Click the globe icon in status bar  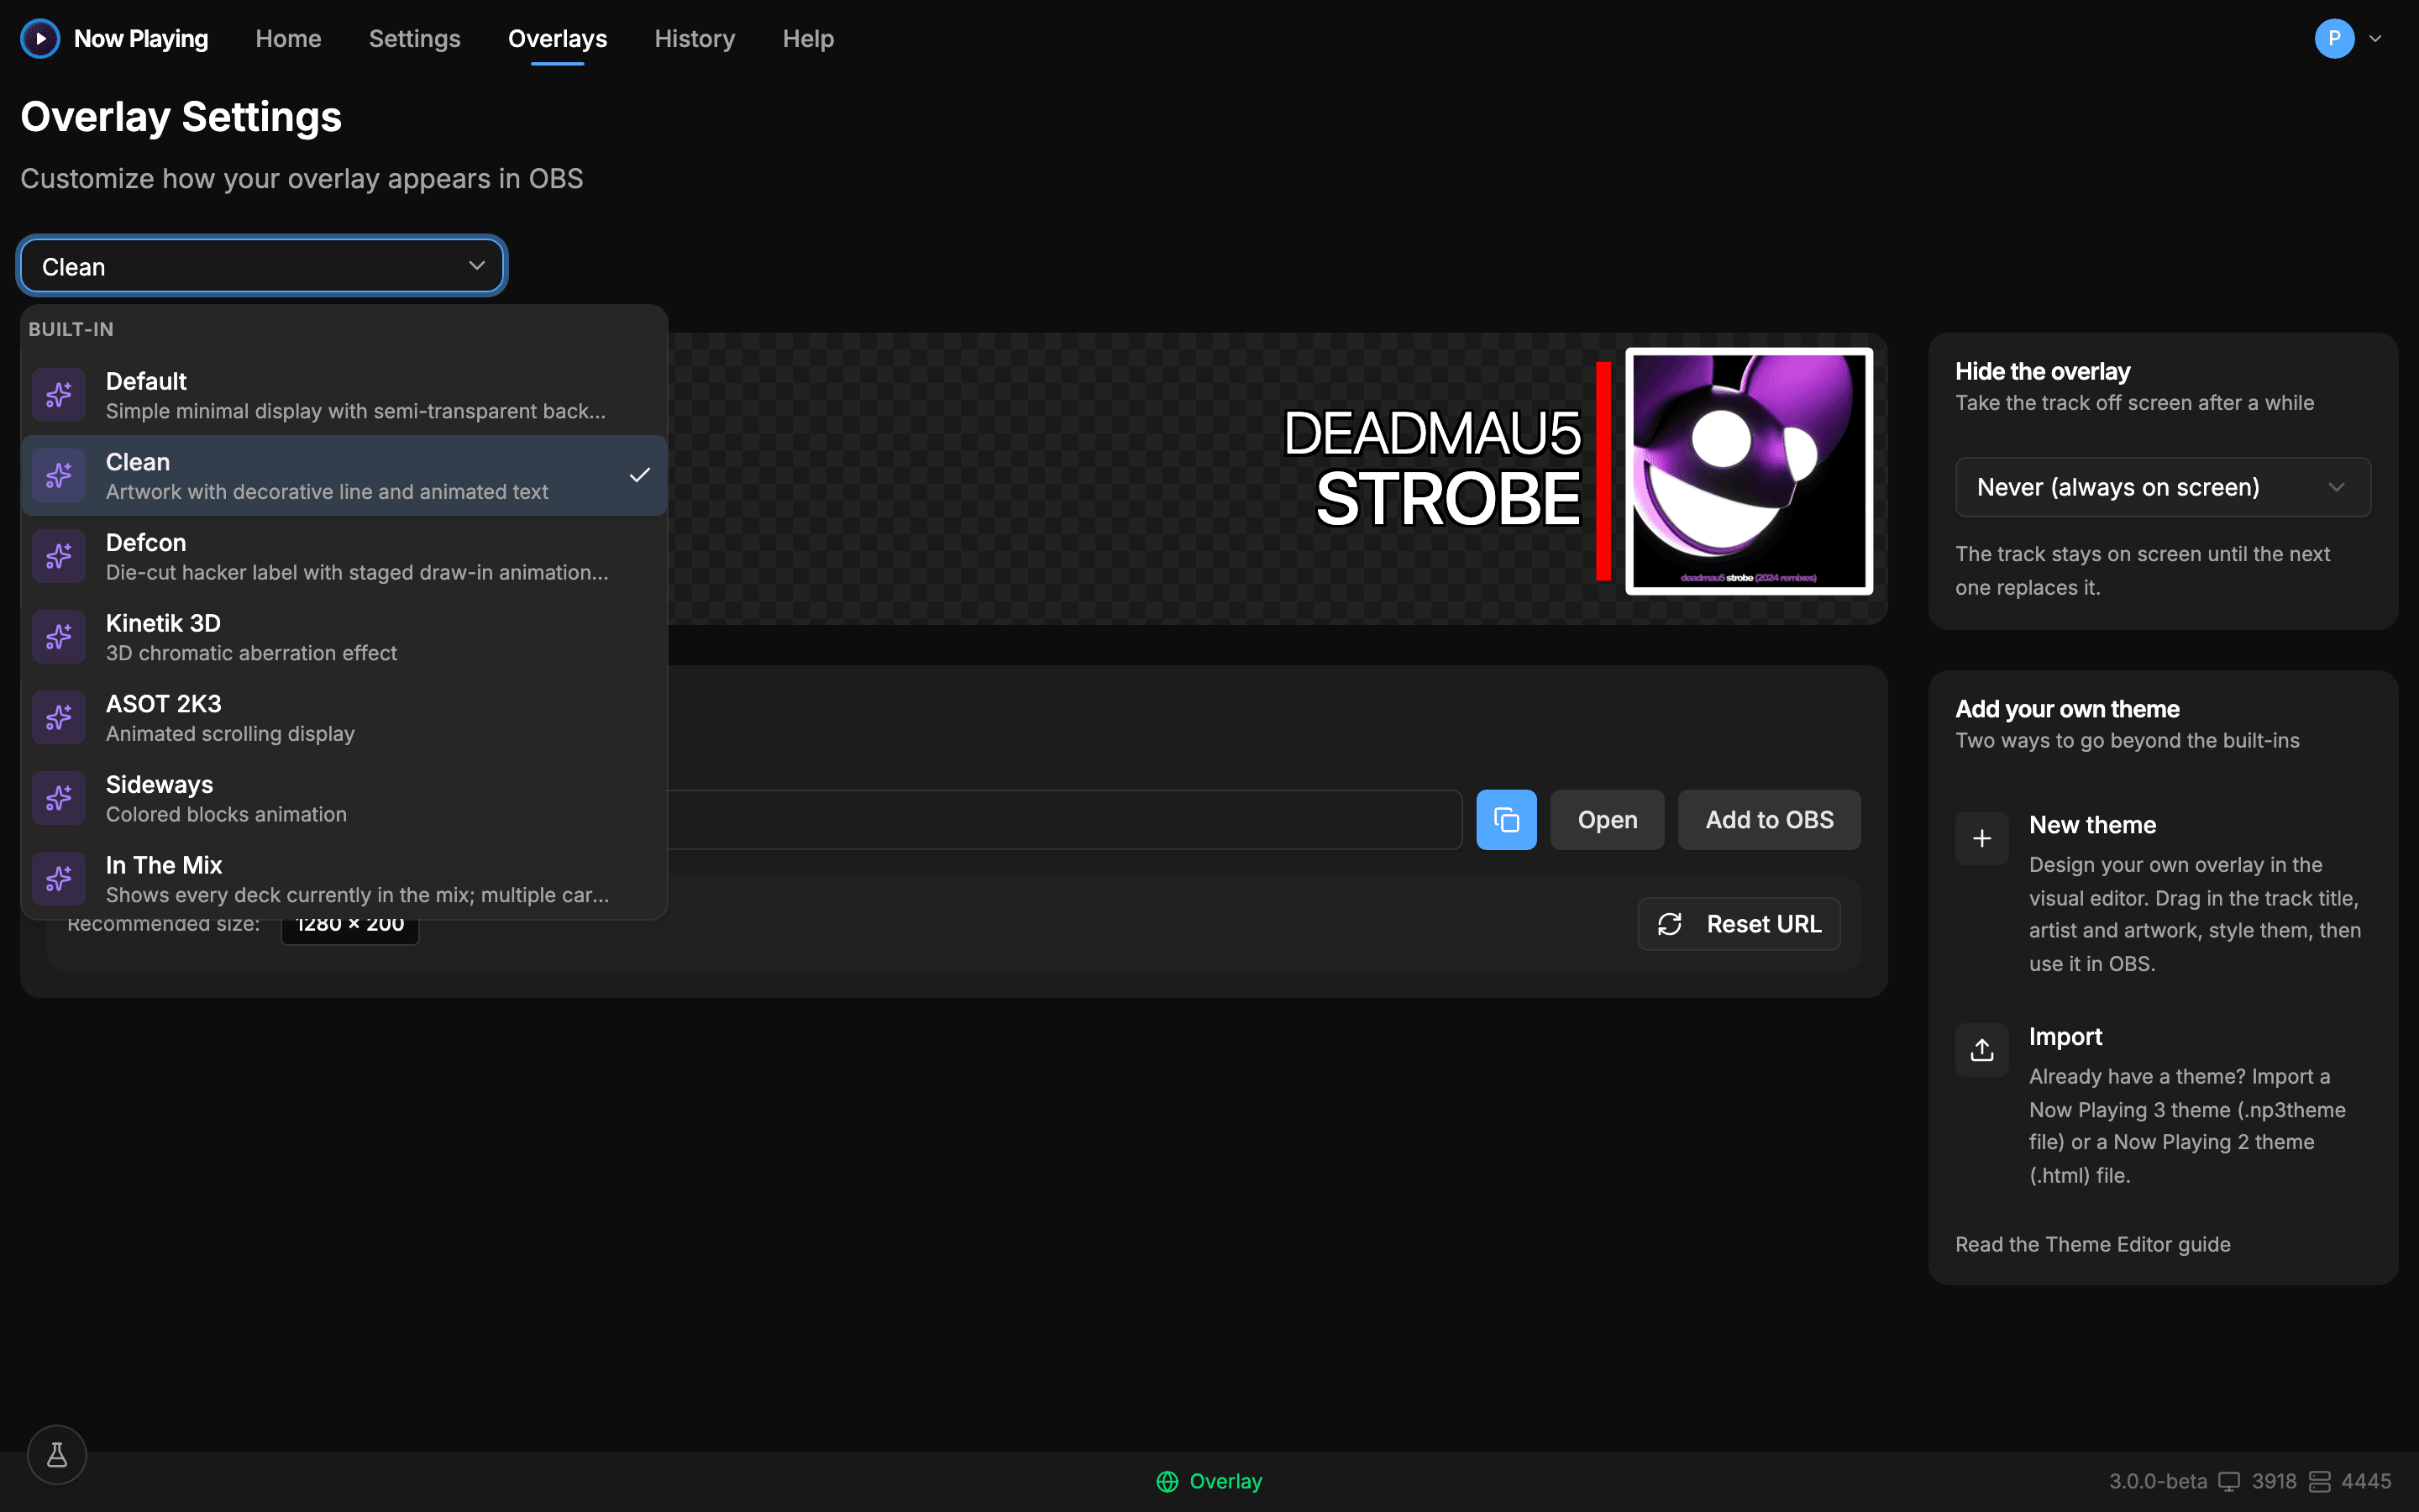point(1168,1482)
